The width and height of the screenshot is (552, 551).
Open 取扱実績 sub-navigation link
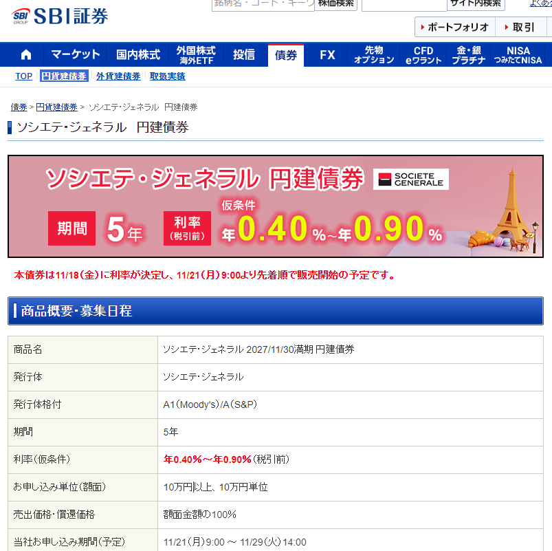pyautogui.click(x=168, y=76)
